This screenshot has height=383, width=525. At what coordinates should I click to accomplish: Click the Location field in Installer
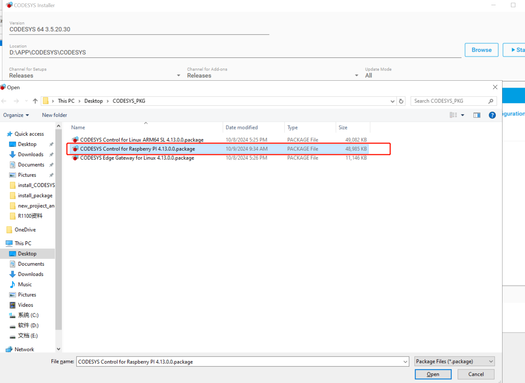click(235, 52)
